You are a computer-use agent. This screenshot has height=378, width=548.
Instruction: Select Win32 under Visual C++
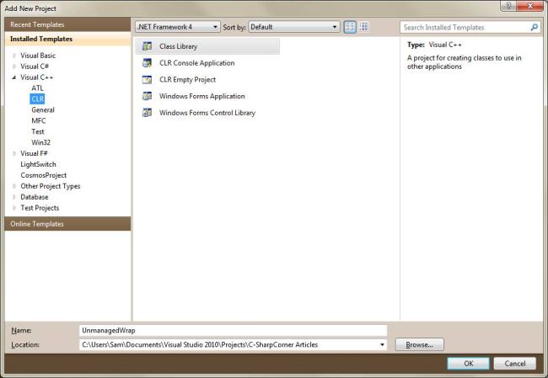[41, 142]
